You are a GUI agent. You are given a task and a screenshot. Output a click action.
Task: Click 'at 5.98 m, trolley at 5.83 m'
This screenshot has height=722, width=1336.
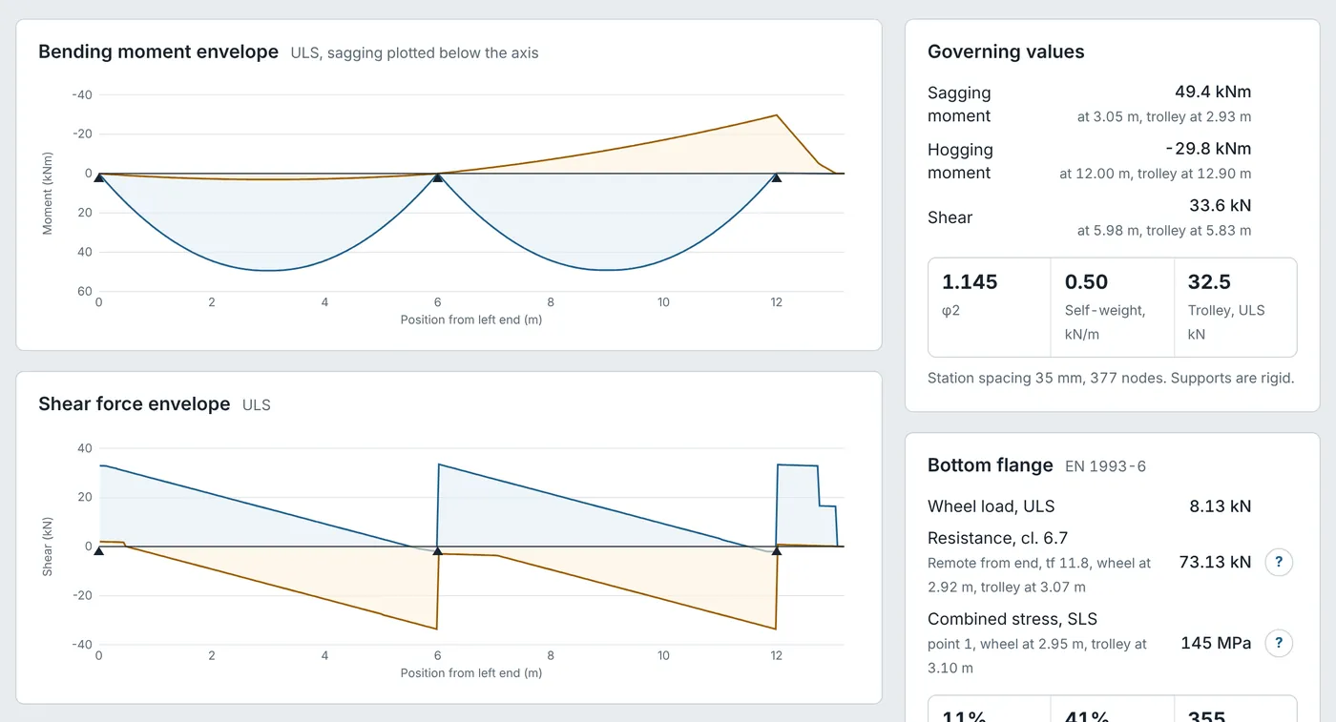click(x=1164, y=230)
